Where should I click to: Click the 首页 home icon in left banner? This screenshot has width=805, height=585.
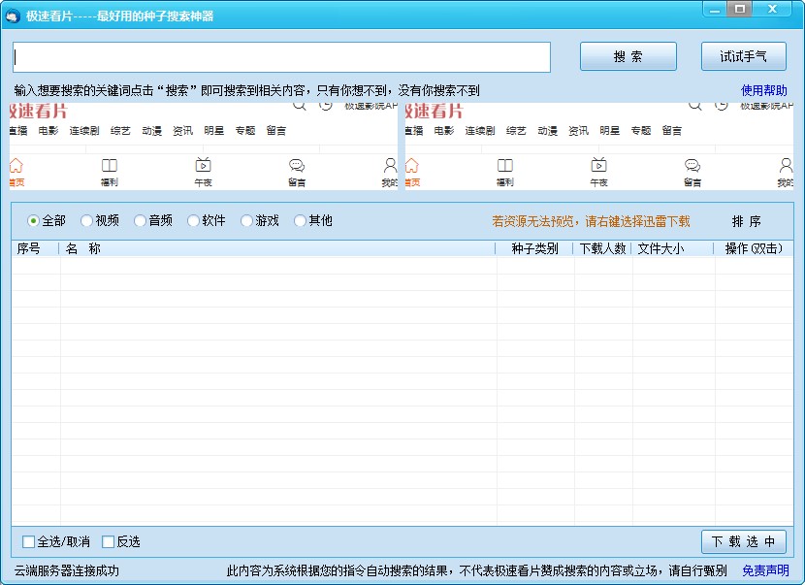[16, 166]
